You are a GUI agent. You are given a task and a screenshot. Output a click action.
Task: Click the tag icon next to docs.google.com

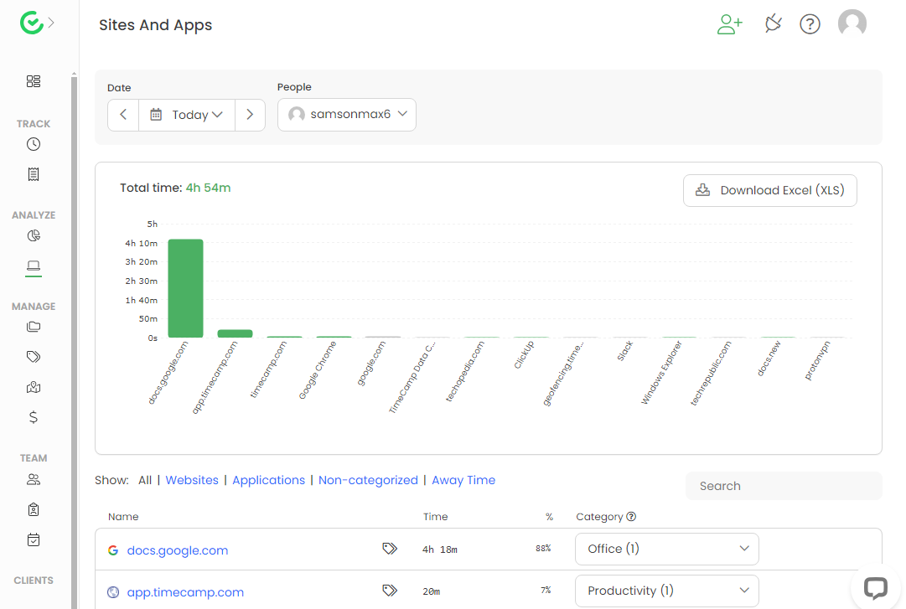coord(390,549)
